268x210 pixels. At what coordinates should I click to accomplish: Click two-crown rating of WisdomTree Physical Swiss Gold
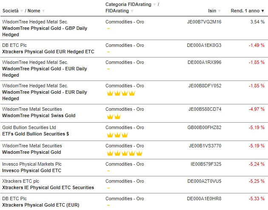(x=114, y=117)
